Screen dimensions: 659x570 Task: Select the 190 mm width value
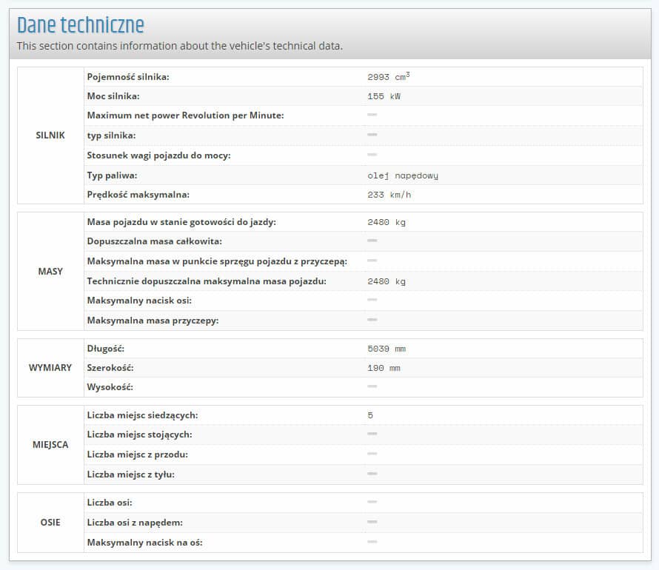384,368
